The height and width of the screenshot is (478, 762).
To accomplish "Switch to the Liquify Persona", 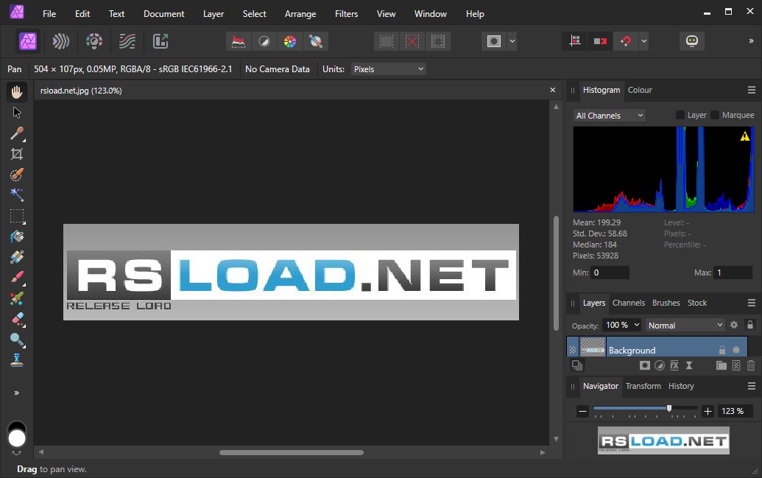I will click(61, 41).
